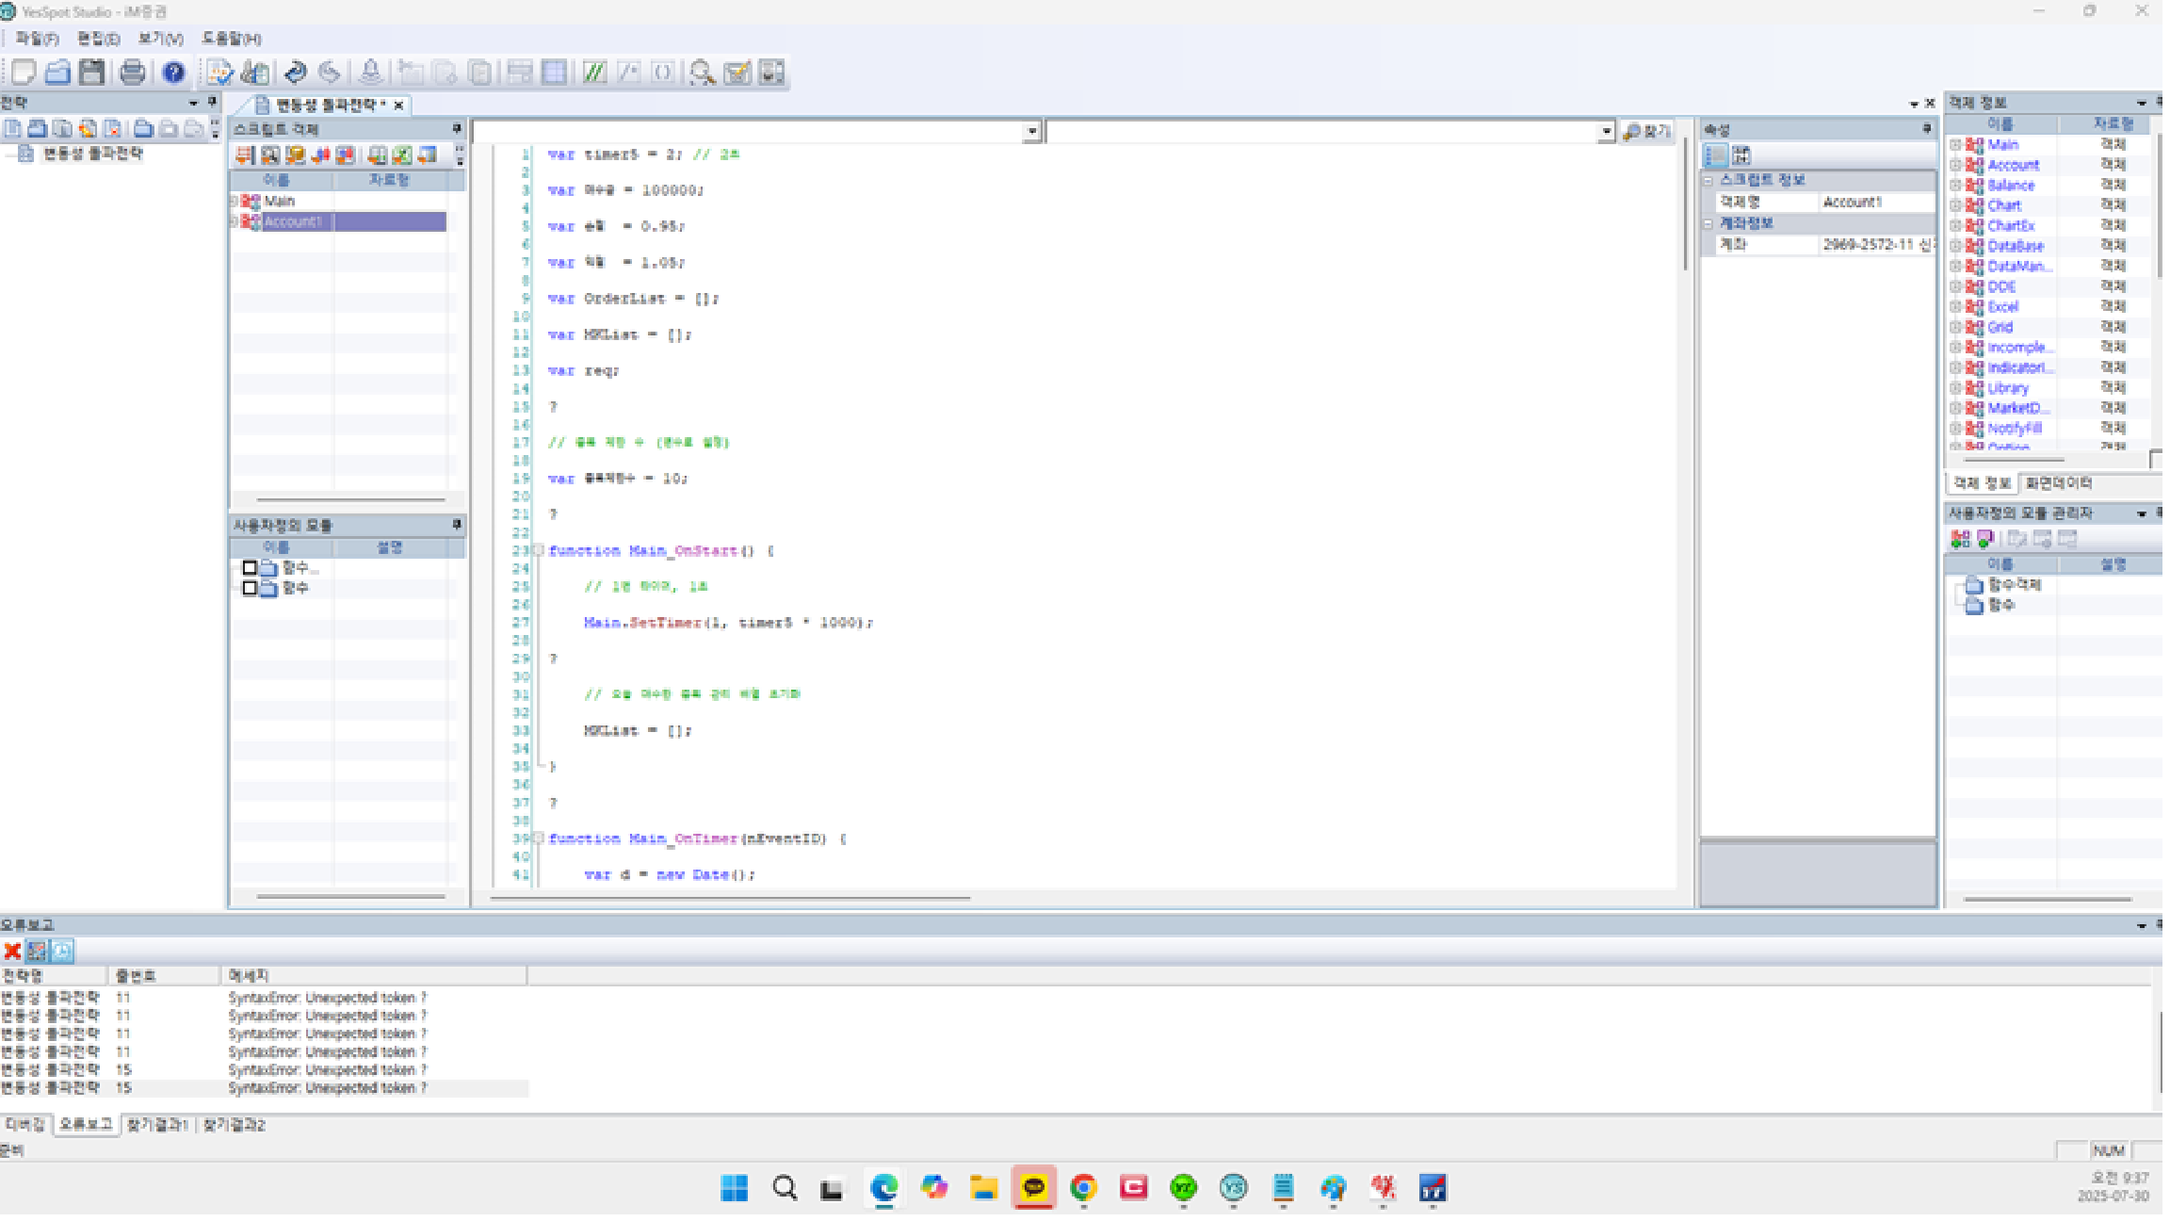
Task: Check the second 함수 folder checkbox
Action: pyautogui.click(x=250, y=588)
